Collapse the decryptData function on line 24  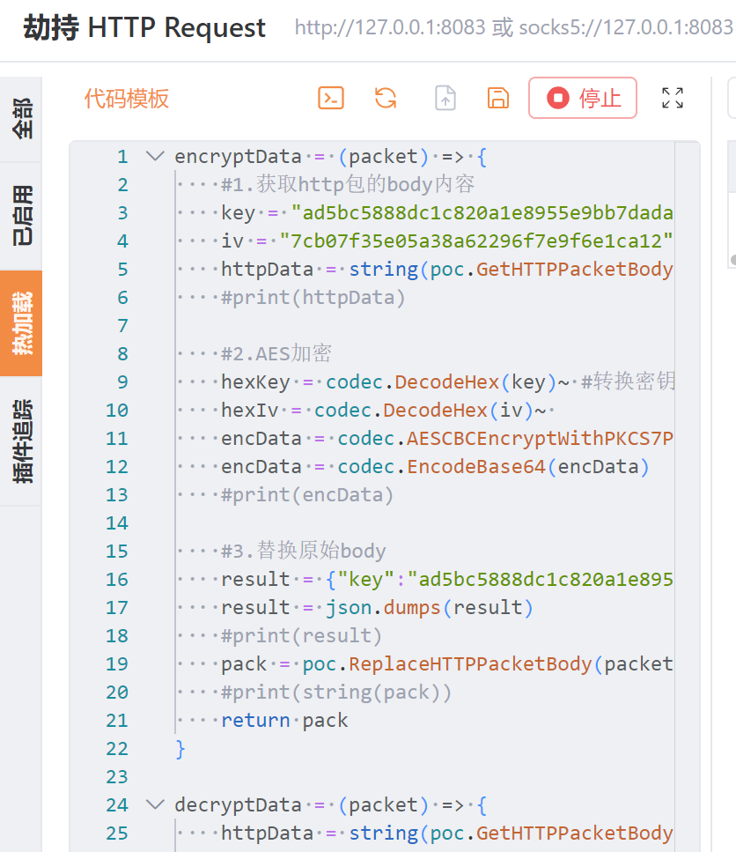[155, 804]
